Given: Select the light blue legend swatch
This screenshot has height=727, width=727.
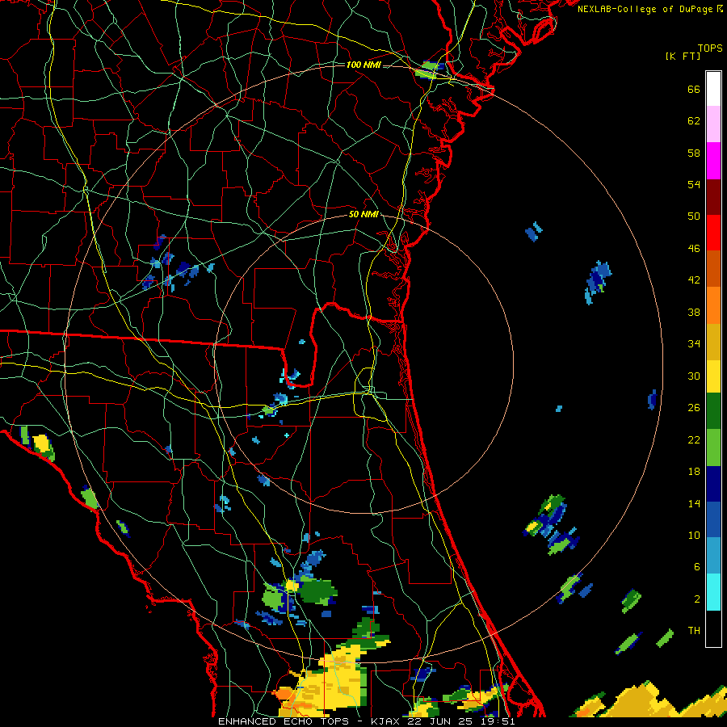Looking at the screenshot, I should tap(713, 556).
